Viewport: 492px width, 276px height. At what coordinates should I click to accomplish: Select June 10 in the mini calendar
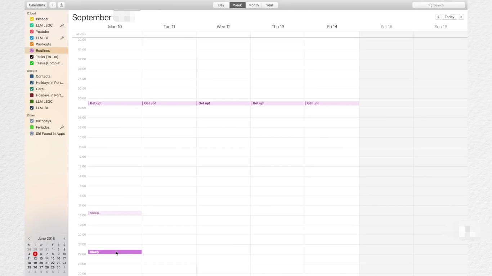coord(64,254)
